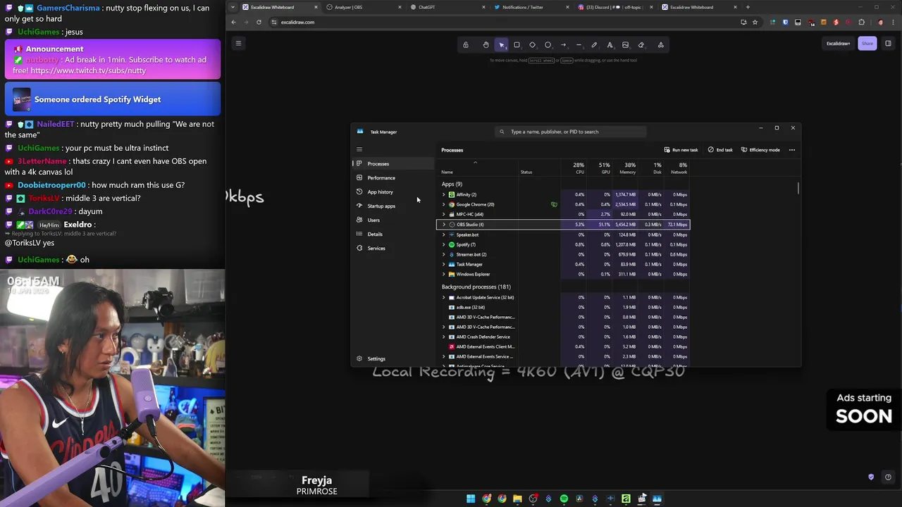Viewport: 902px width, 507px height.
Task: Click the Task Manager process list scrollbar
Action: pos(798,189)
